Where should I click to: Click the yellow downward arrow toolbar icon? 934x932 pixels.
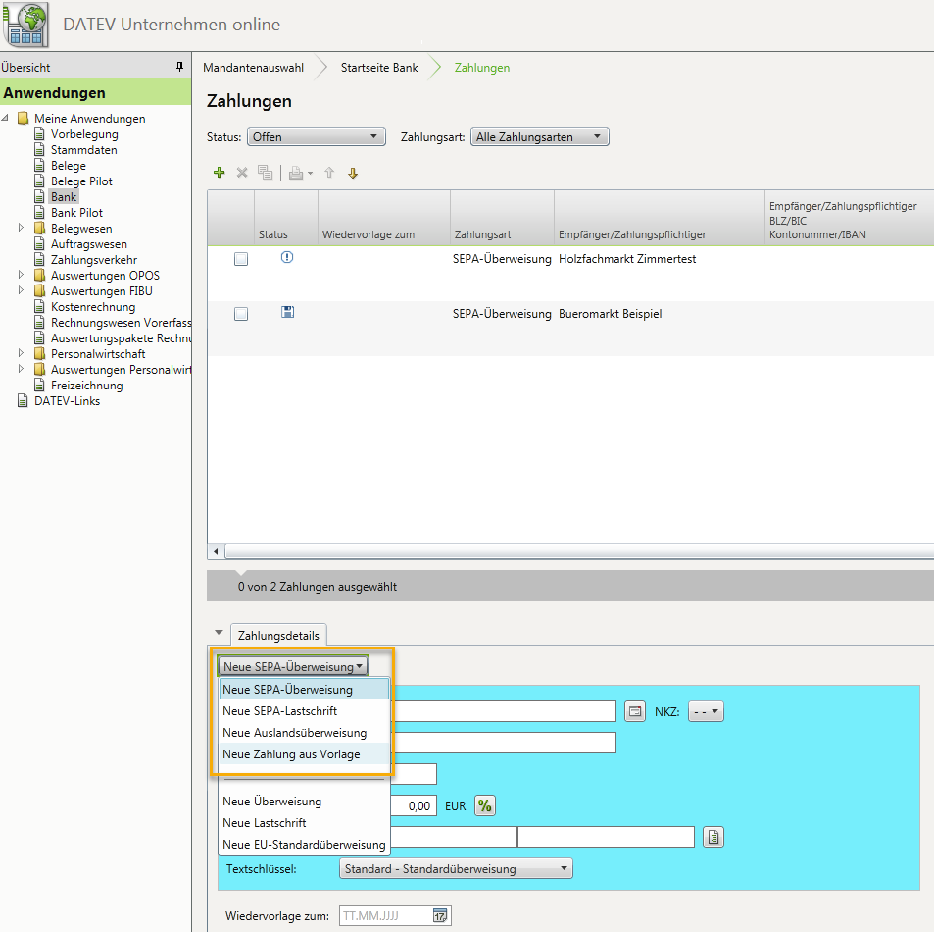353,174
